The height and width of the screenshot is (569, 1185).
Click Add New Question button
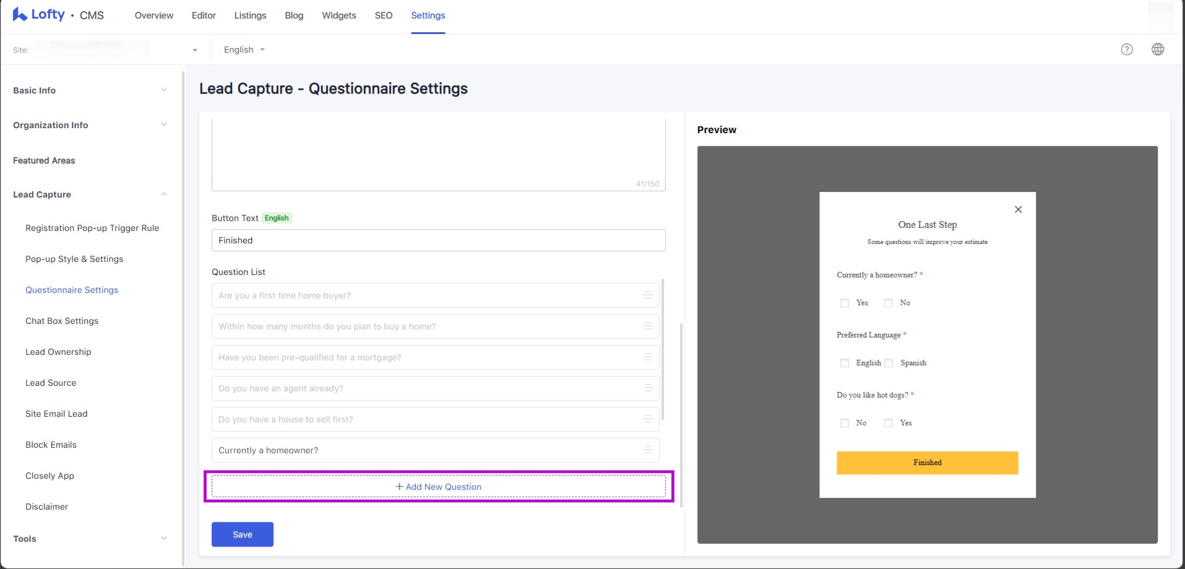coord(438,487)
